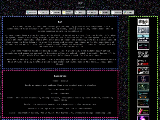
Task: Click 'Proud to be a Plague Rat' stamp
Action: pos(143,71)
